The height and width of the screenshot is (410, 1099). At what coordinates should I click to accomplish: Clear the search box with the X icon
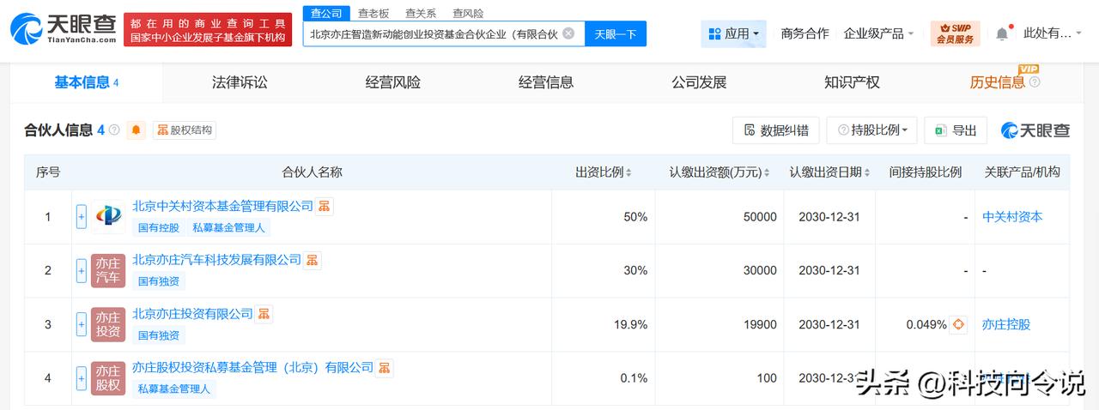click(568, 33)
